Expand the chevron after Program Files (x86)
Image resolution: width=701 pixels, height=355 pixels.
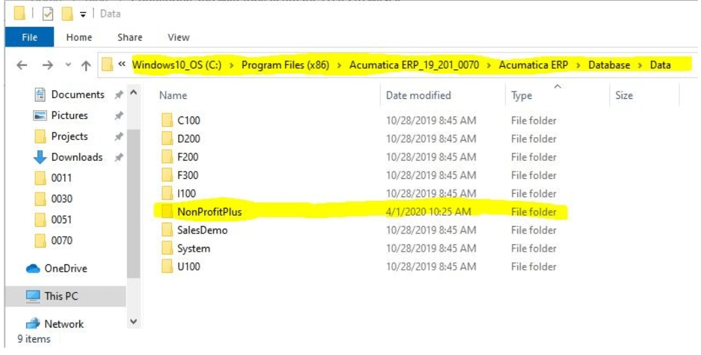point(339,65)
